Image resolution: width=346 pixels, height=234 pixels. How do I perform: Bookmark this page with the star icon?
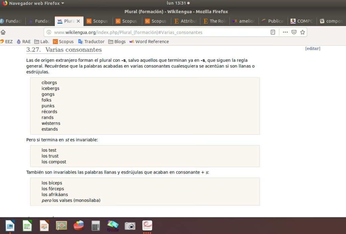[x=302, y=32]
